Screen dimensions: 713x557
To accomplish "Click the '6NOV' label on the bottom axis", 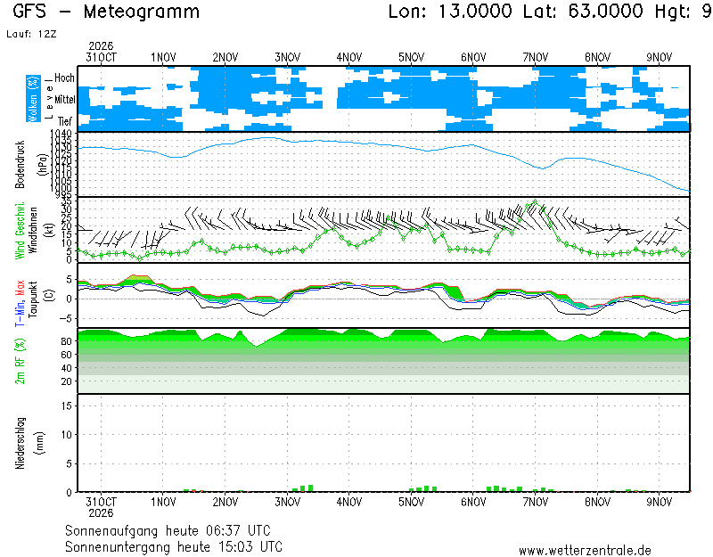I will (473, 502).
